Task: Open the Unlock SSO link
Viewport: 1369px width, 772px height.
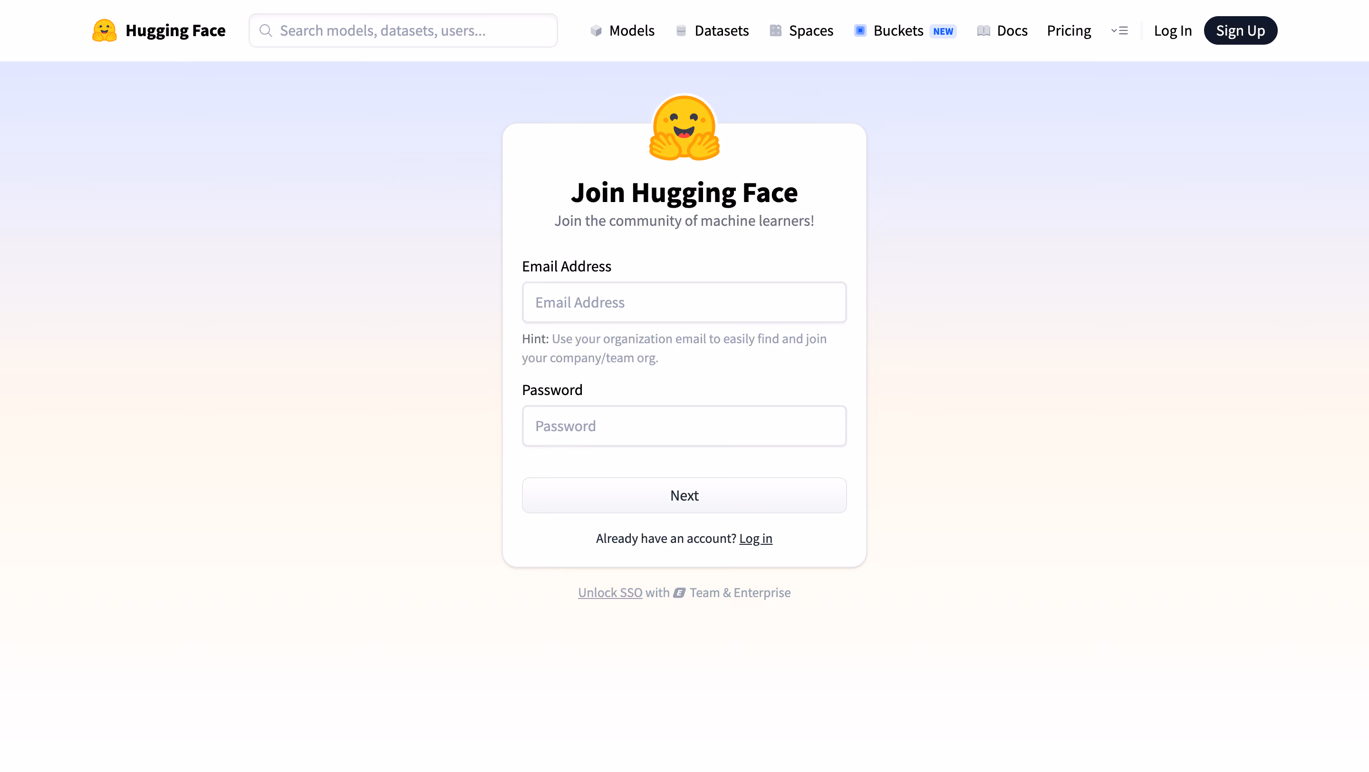Action: 610,592
